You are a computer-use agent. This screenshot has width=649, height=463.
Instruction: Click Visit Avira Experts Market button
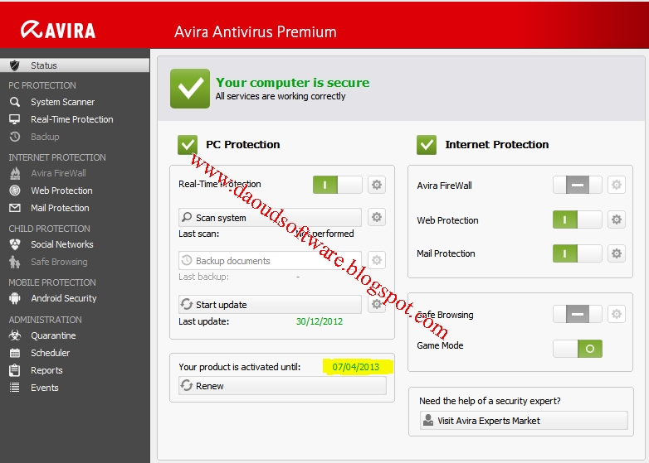coord(524,421)
